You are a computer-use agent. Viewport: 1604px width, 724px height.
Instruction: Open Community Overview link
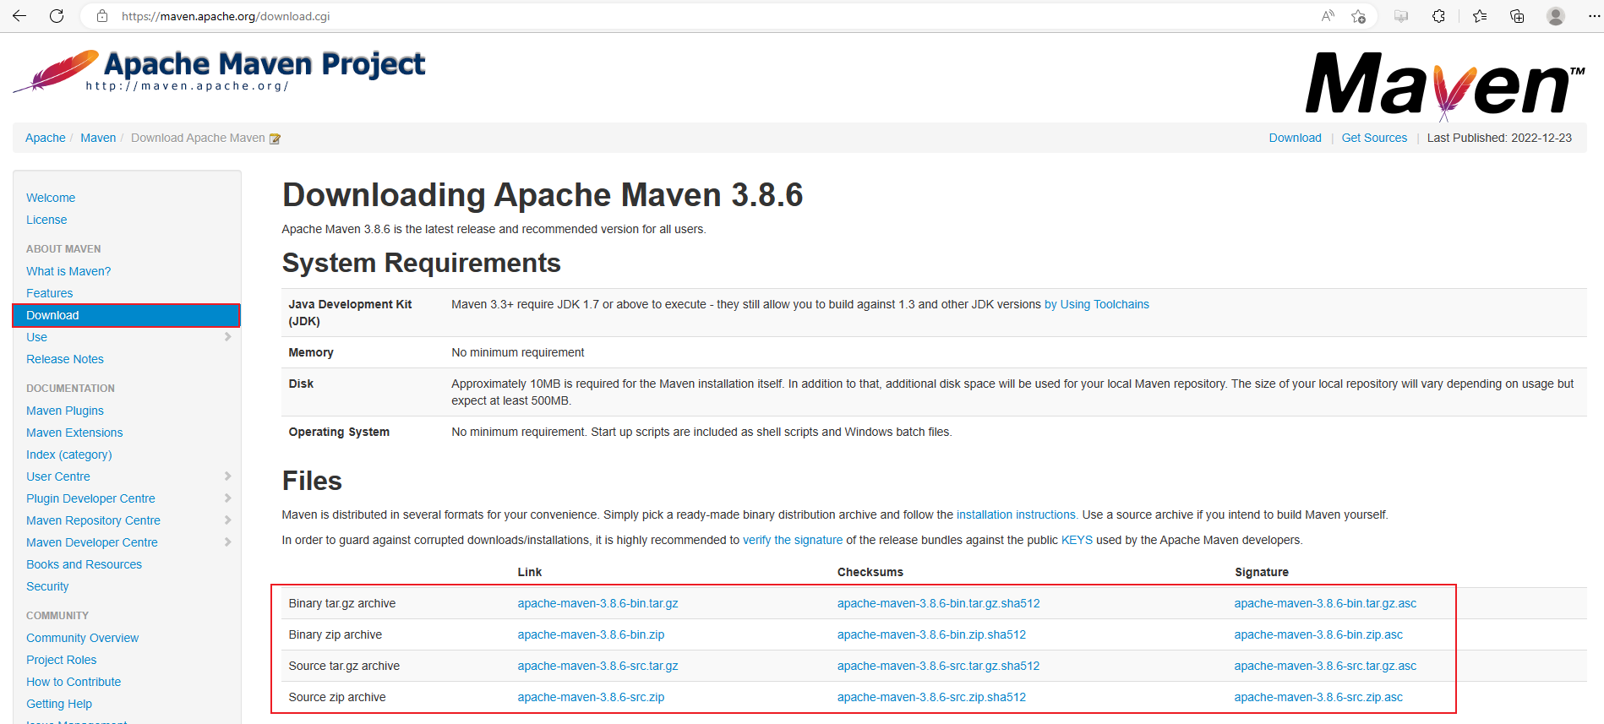(82, 638)
